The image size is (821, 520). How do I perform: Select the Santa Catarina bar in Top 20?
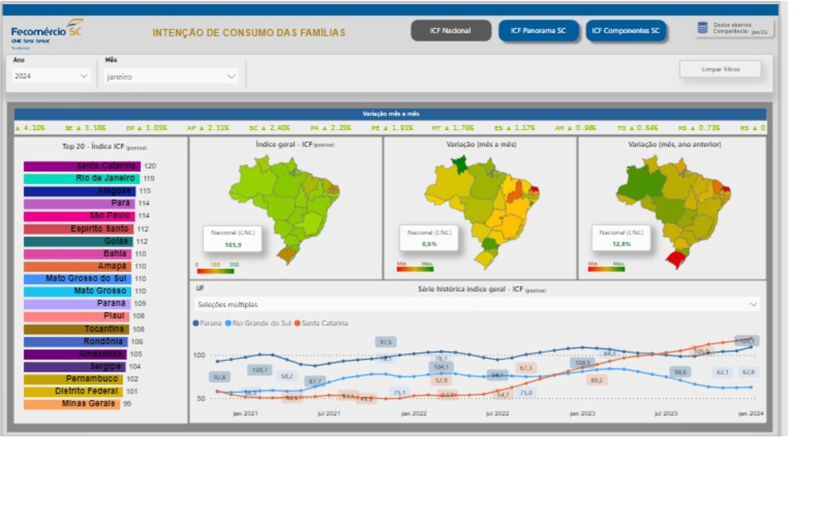coord(82,166)
